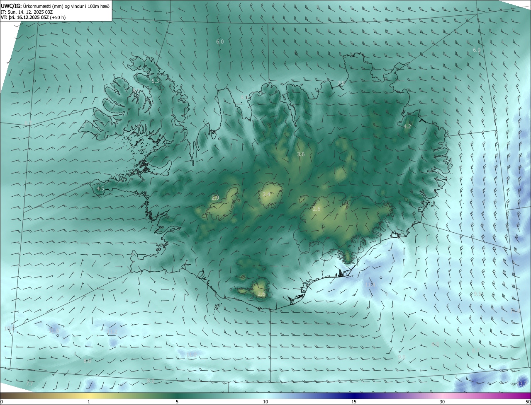Click the "6.0" value north of Iceland
This screenshot has width=531, height=405.
(220, 41)
